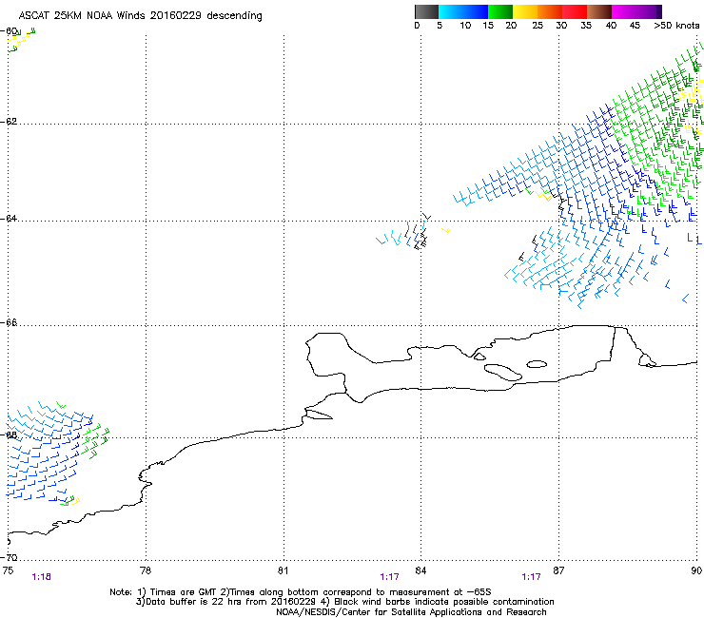Click the '-60' latitude label
The width and height of the screenshot is (704, 618).
[x=9, y=31]
